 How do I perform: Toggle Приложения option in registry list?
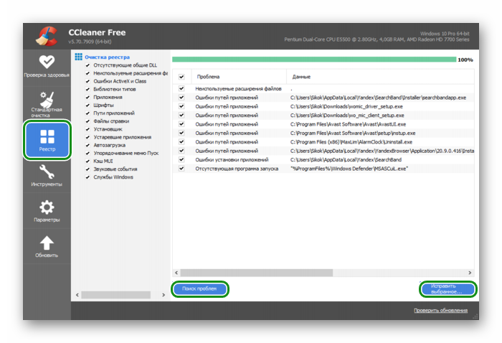tap(87, 98)
